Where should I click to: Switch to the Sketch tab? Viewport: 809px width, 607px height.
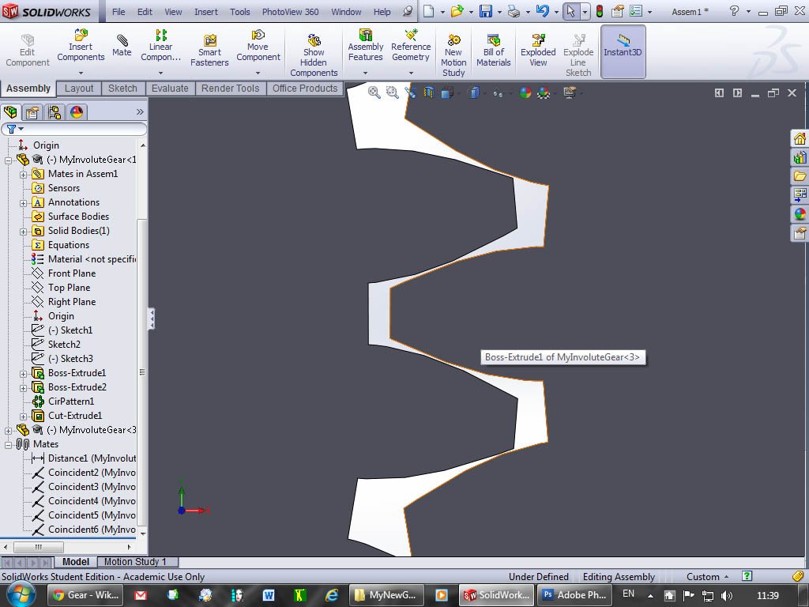(122, 89)
